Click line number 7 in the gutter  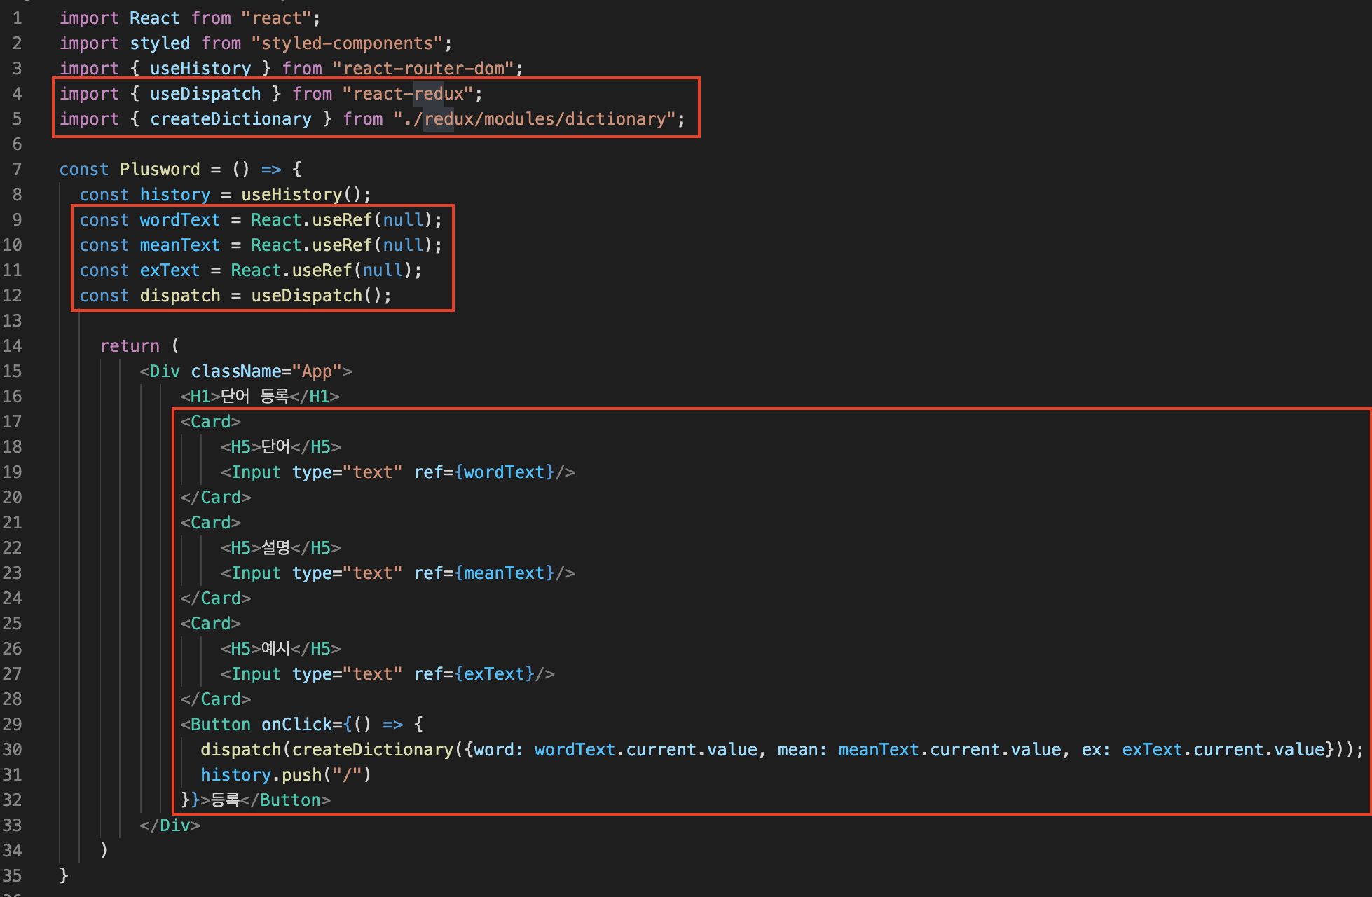[x=17, y=170]
